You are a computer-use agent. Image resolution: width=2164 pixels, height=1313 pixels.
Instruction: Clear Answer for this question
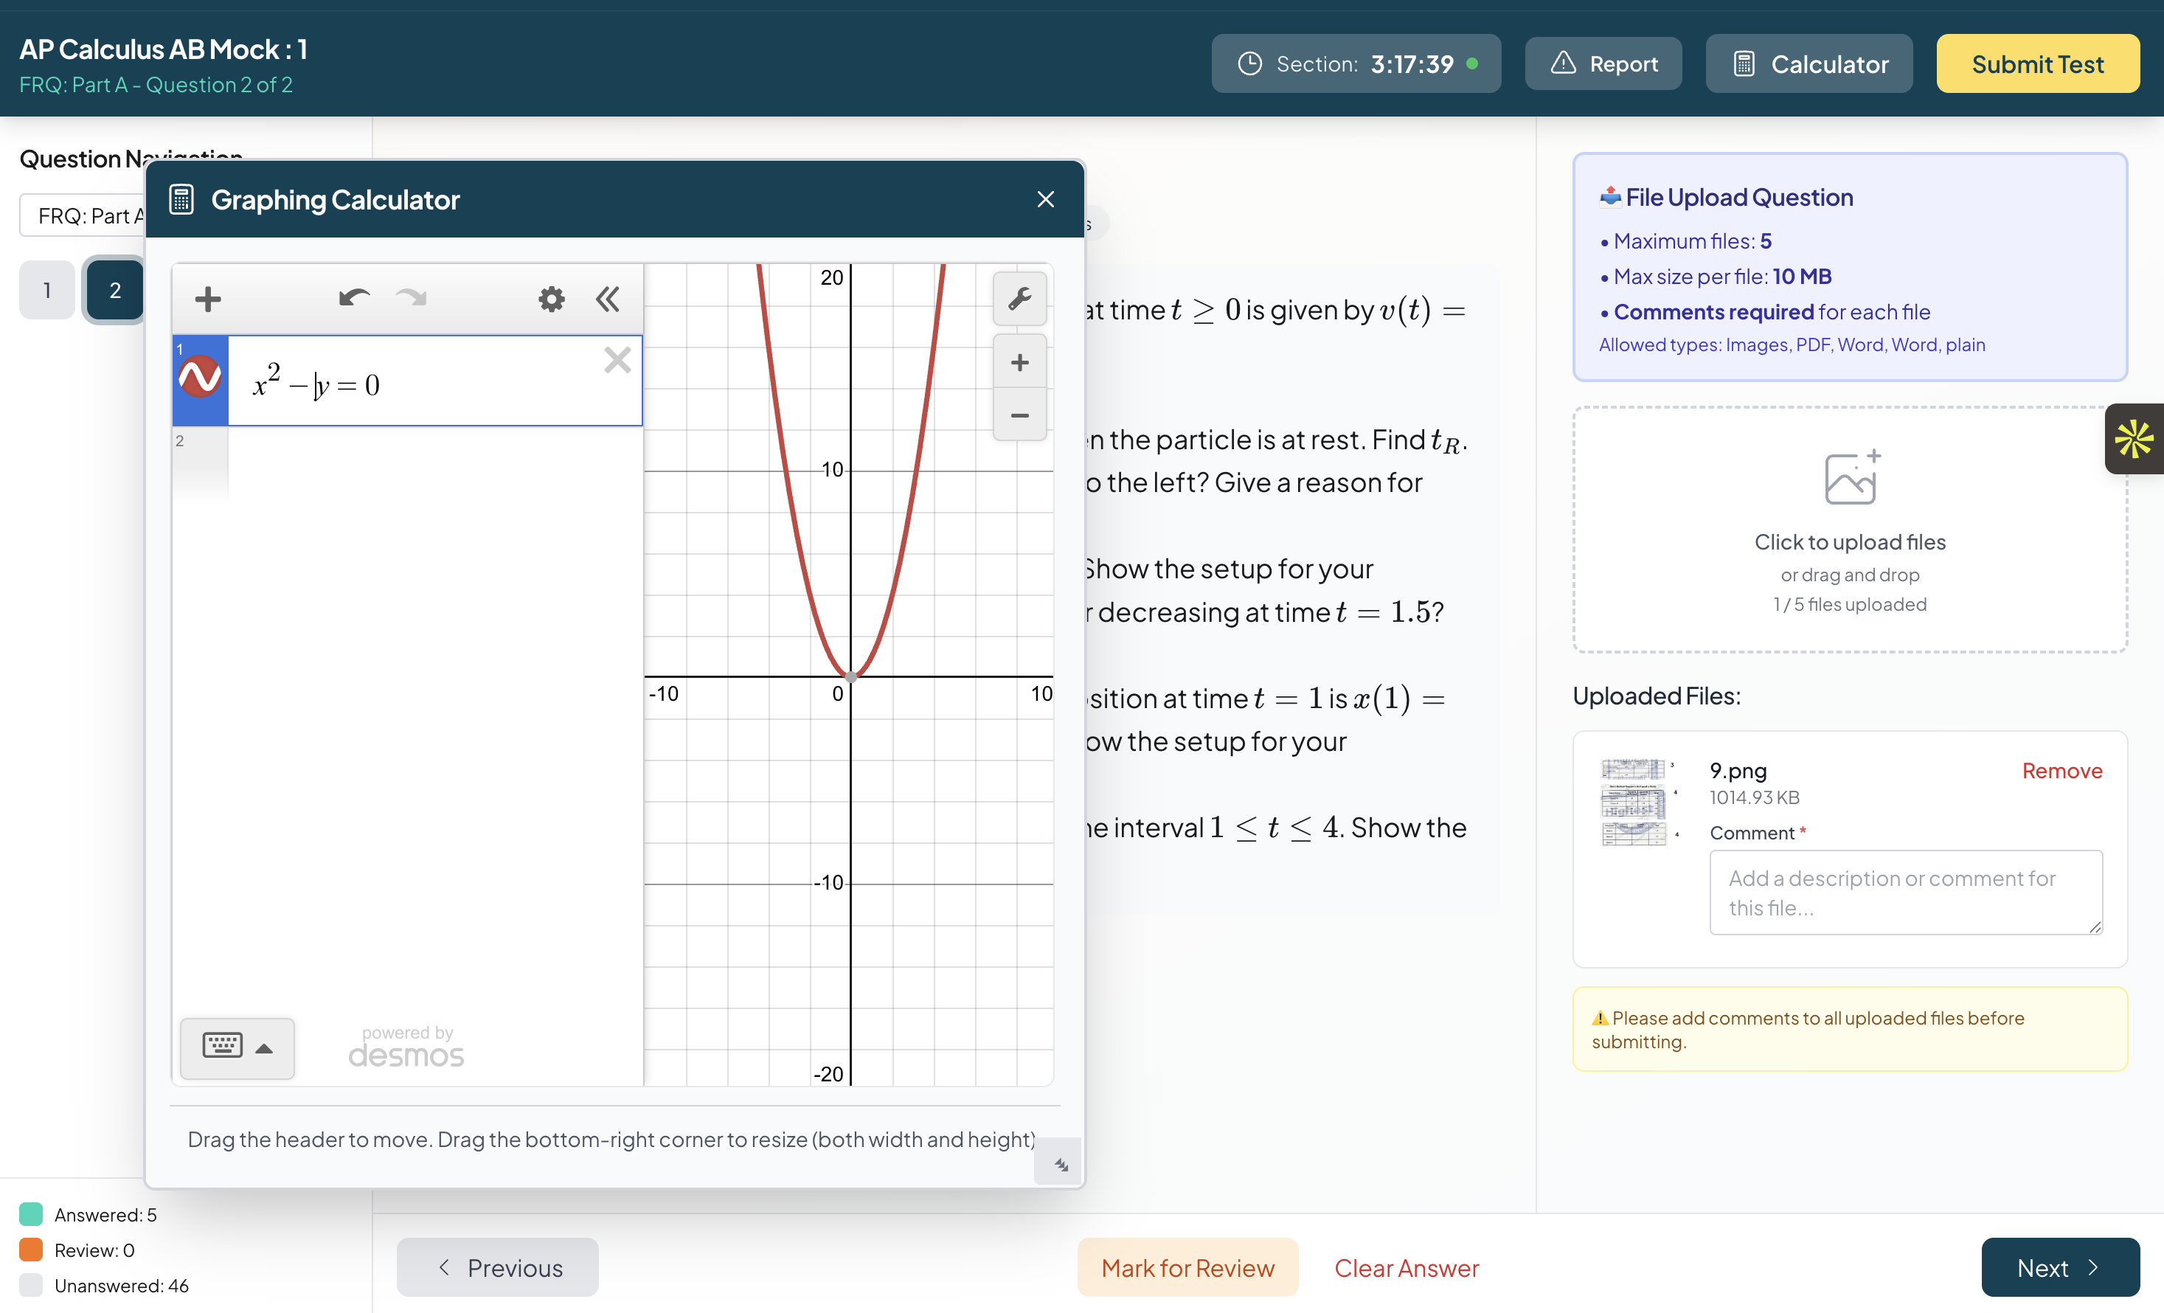[1405, 1267]
